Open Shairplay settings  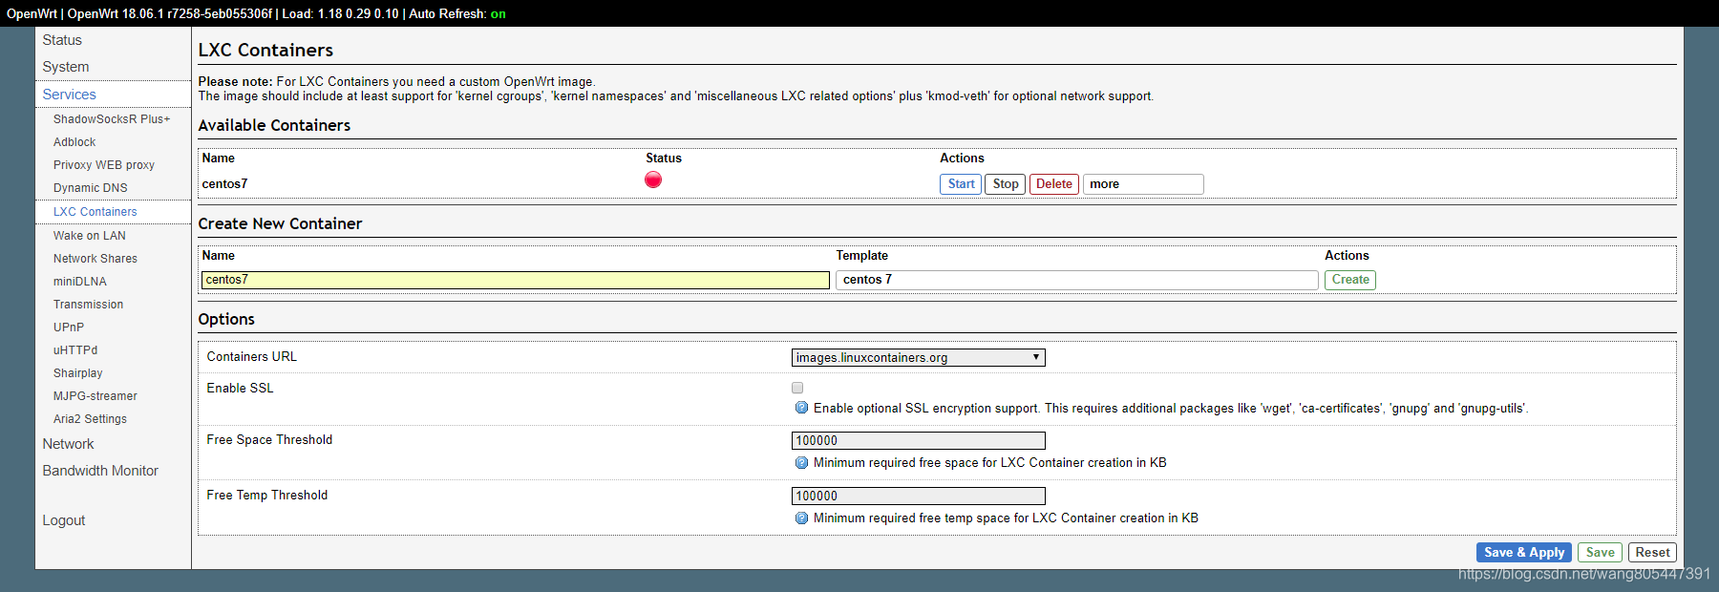pyautogui.click(x=77, y=373)
